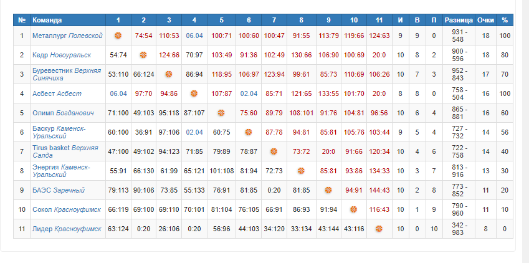
Task: Click score cell 54:74
Action: pos(118,55)
